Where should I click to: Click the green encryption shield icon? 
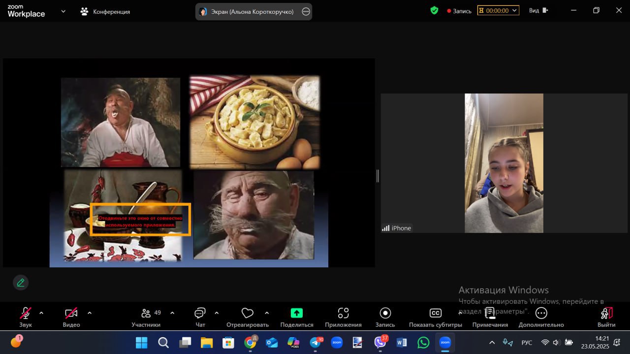[x=434, y=10]
